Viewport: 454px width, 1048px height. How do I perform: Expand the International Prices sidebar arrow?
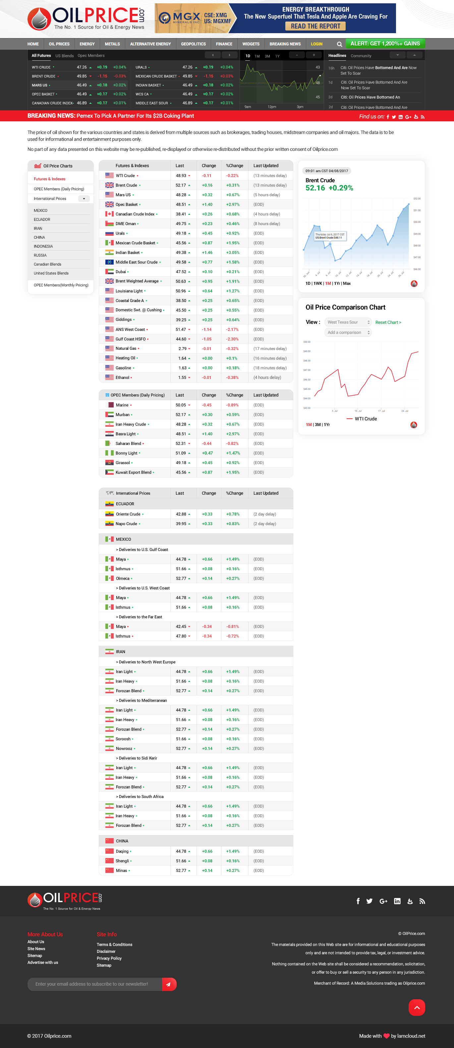(84, 199)
